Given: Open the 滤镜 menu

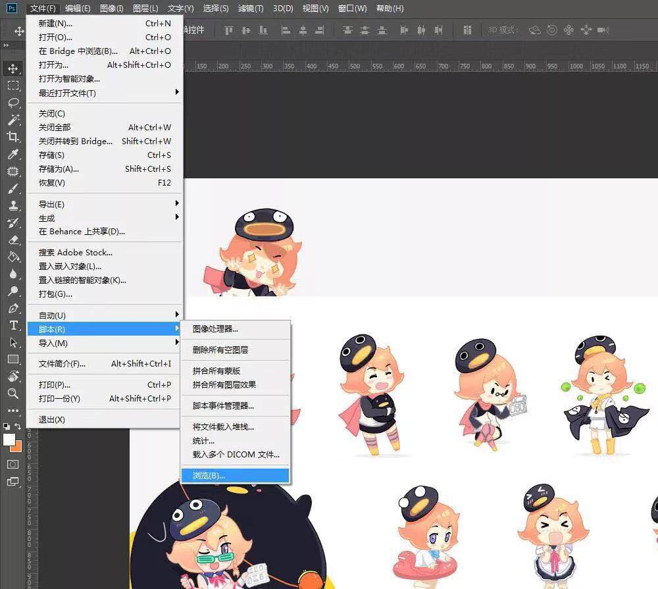Looking at the screenshot, I should 249,9.
